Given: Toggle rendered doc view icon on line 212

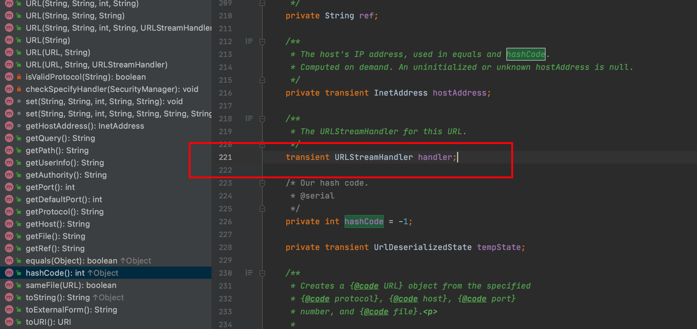Looking at the screenshot, I should (x=249, y=41).
